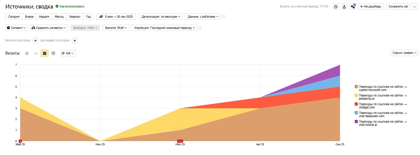Add a visits condition with plus icon
The image size is (420, 155).
(35, 41)
